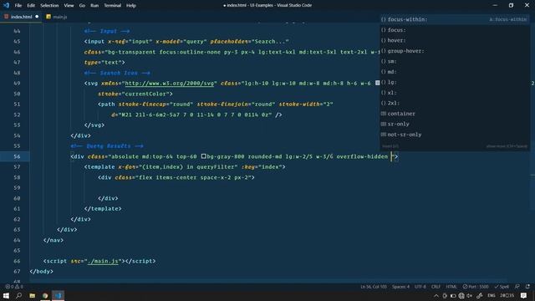Image resolution: width=535 pixels, height=301 pixels.
Task: Change language mode via HTML status
Action: click(x=451, y=287)
